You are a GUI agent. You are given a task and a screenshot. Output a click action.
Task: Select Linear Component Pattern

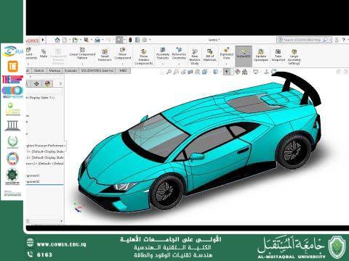(82, 53)
